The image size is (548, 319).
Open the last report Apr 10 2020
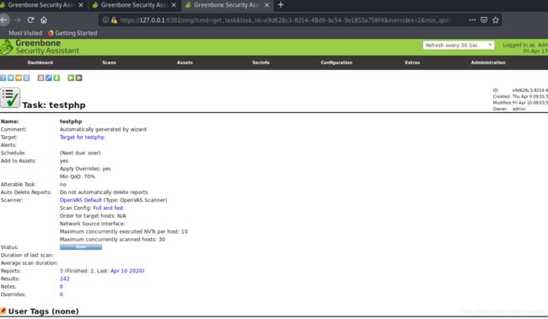click(x=126, y=271)
